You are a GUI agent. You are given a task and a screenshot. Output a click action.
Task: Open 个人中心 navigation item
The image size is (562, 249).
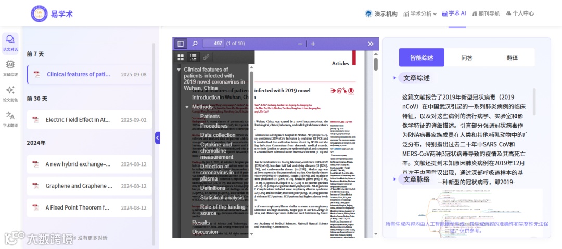(520, 13)
